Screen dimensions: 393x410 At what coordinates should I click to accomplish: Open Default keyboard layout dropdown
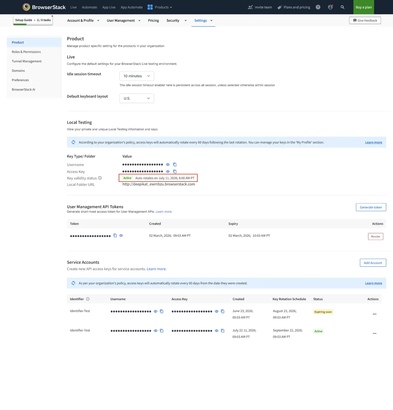tap(137, 98)
